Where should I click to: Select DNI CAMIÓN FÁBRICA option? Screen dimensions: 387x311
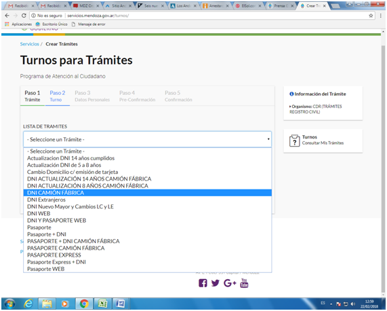pyautogui.click(x=148, y=193)
